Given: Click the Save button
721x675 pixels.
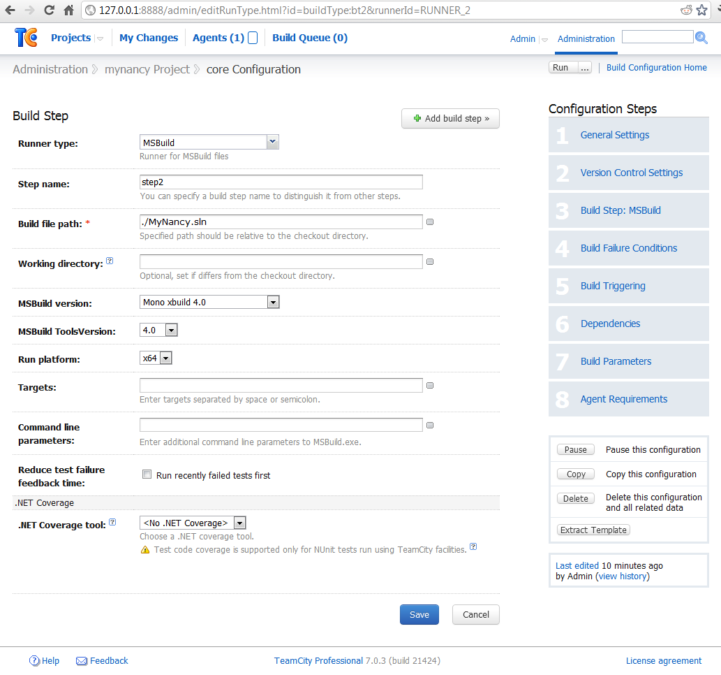Looking at the screenshot, I should pyautogui.click(x=419, y=615).
